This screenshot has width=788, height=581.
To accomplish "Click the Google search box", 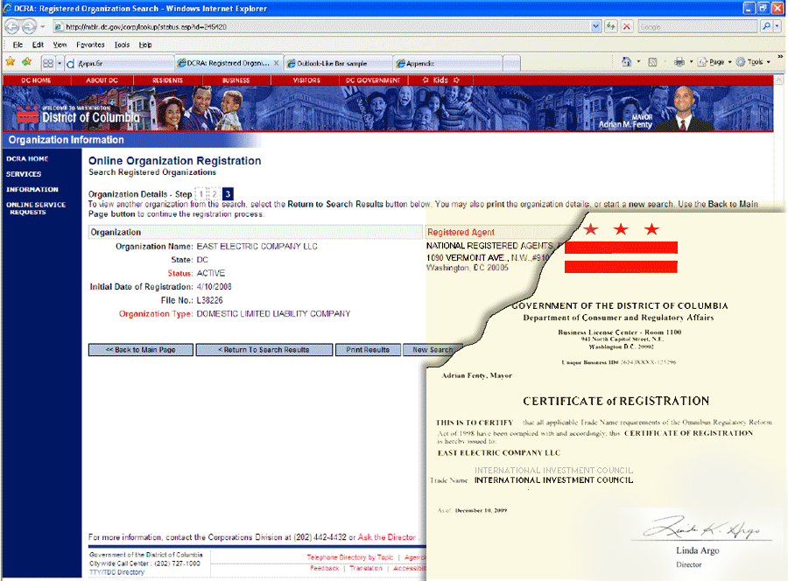I will pyautogui.click(x=698, y=26).
